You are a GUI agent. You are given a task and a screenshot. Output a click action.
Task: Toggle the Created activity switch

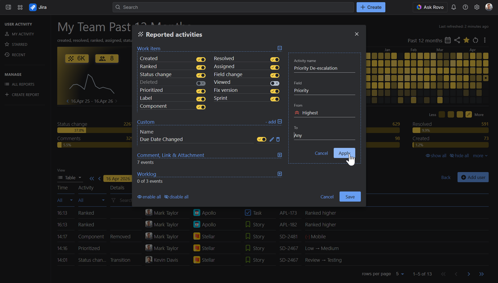tap(201, 59)
